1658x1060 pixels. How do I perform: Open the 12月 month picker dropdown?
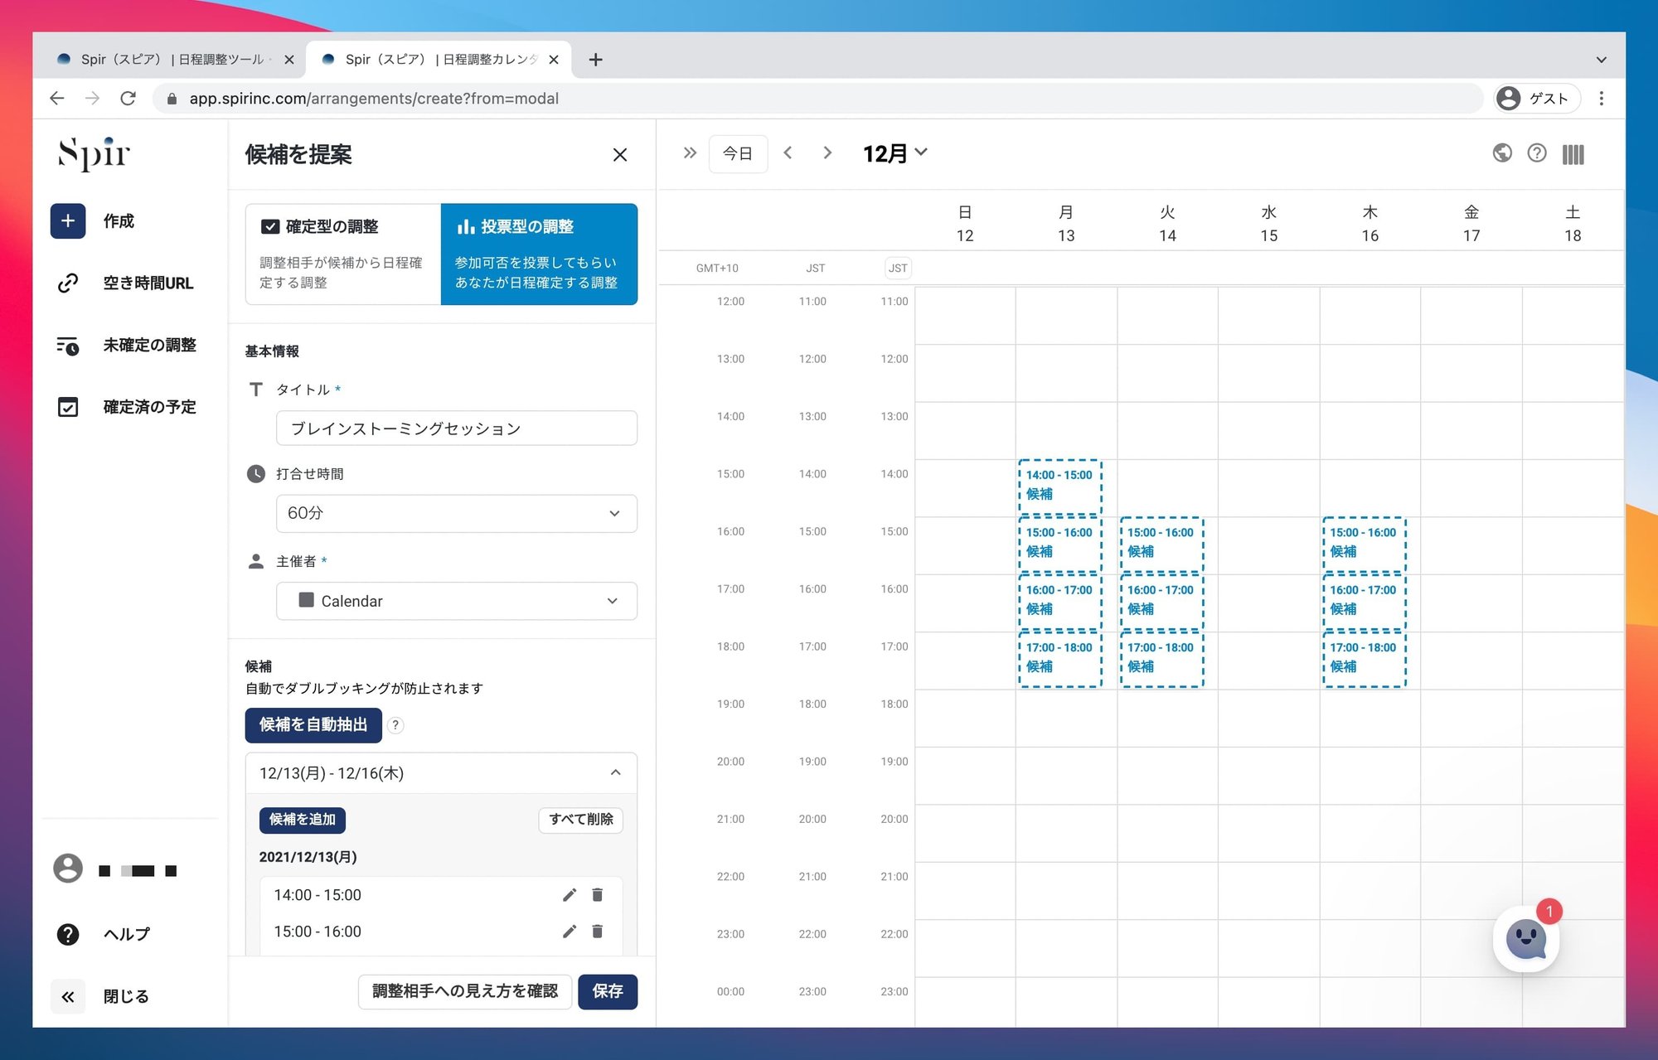(894, 152)
